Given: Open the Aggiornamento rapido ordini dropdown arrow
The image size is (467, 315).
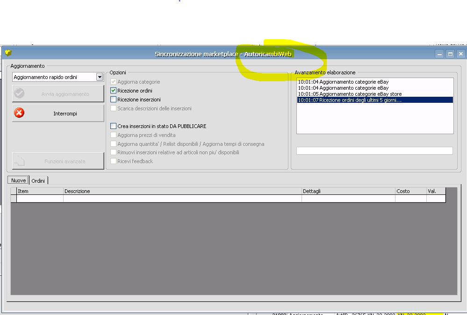Looking at the screenshot, I should pyautogui.click(x=100, y=77).
